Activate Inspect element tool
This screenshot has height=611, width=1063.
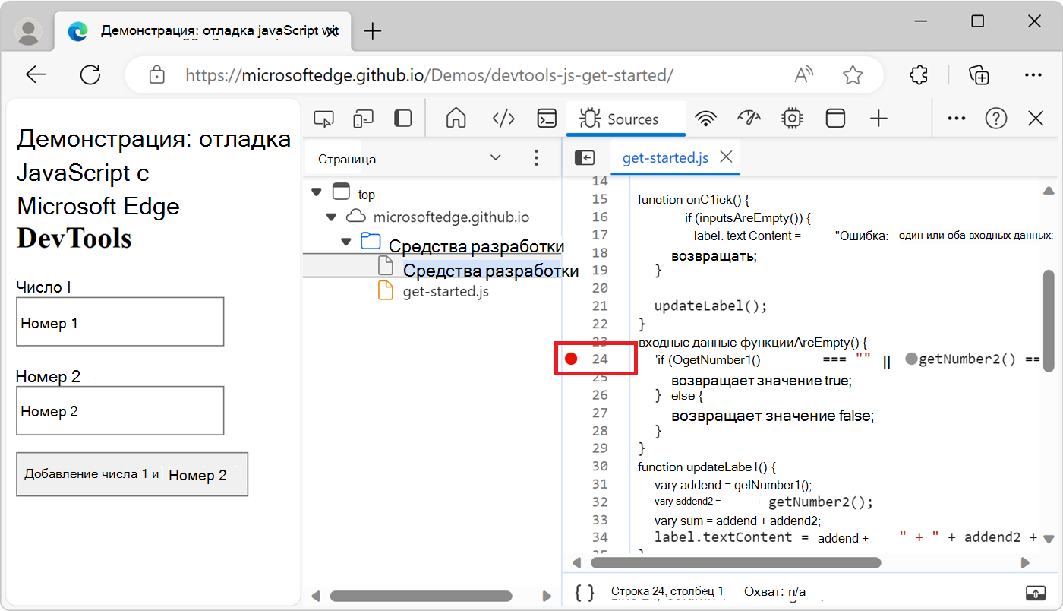coord(324,119)
